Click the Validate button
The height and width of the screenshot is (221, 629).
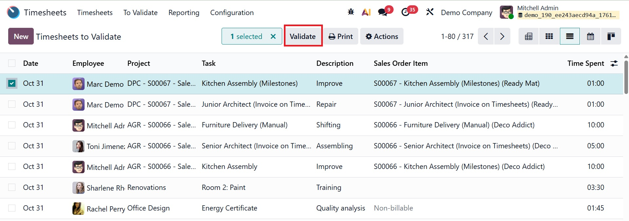303,36
